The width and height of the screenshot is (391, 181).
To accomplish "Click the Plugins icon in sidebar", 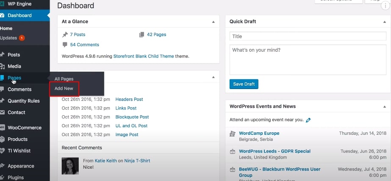I will click(x=3, y=178).
